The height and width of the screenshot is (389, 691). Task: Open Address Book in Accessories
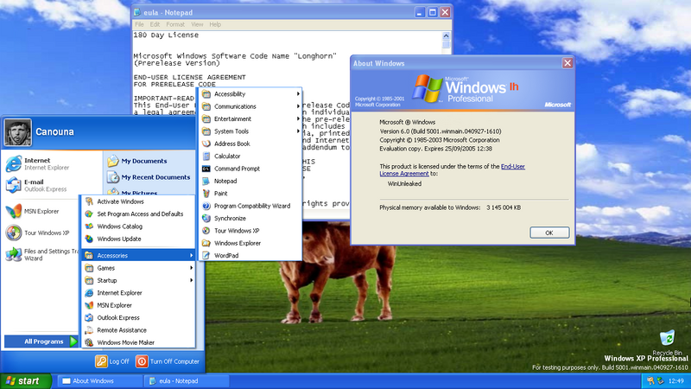click(250, 143)
